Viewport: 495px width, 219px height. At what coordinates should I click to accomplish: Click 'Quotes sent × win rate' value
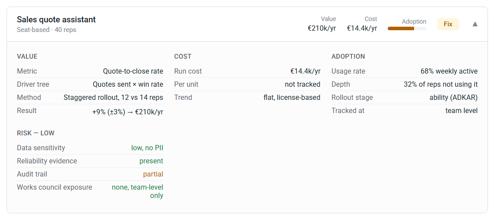[x=128, y=85]
